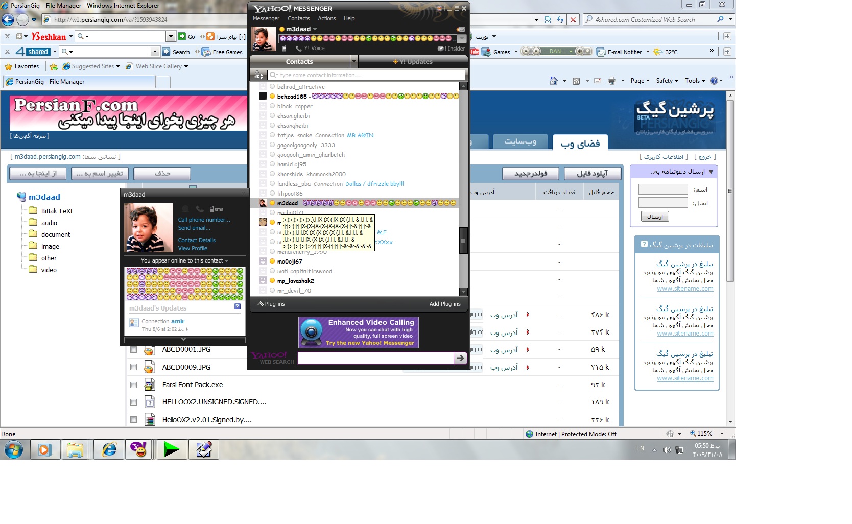Screen dimensions: 852x524
Task: Click the E-mail Notifier envelope icon
Action: [x=601, y=52]
